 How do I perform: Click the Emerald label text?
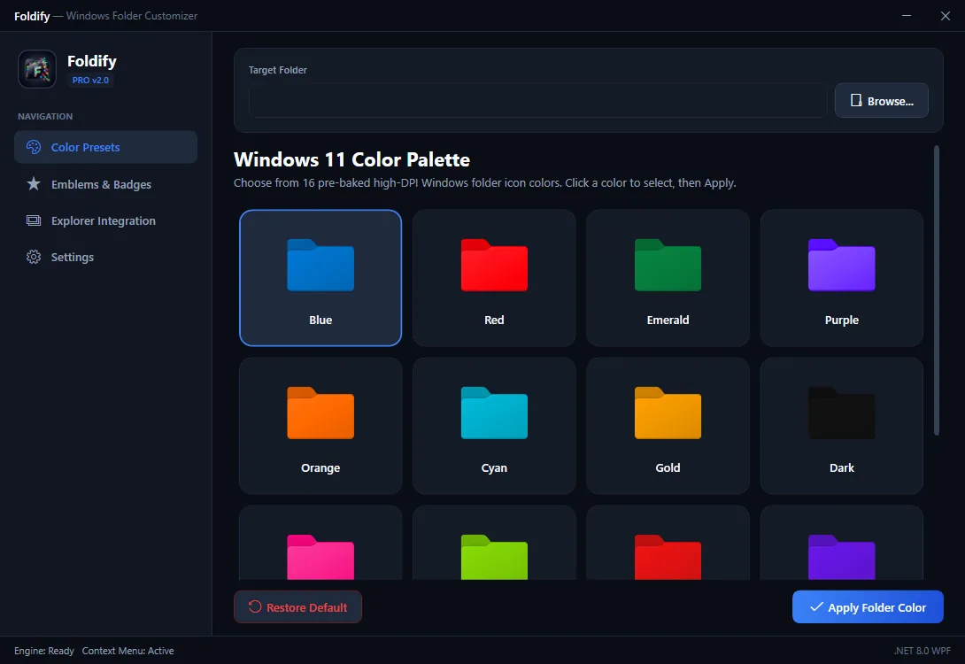pyautogui.click(x=668, y=320)
